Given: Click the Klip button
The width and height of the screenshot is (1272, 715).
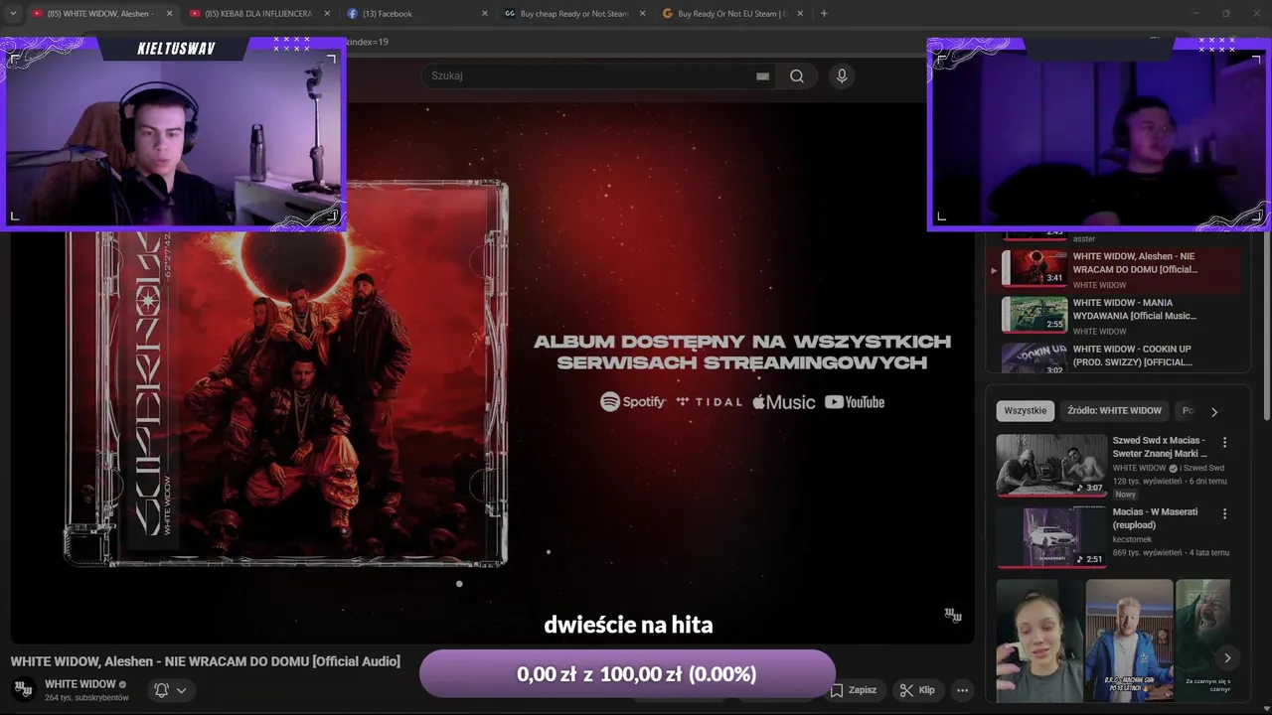Looking at the screenshot, I should (916, 690).
